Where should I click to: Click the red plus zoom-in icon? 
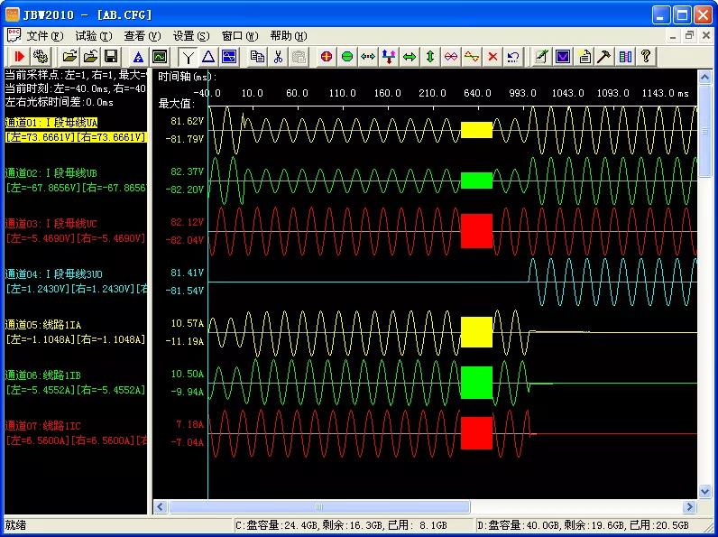point(327,56)
